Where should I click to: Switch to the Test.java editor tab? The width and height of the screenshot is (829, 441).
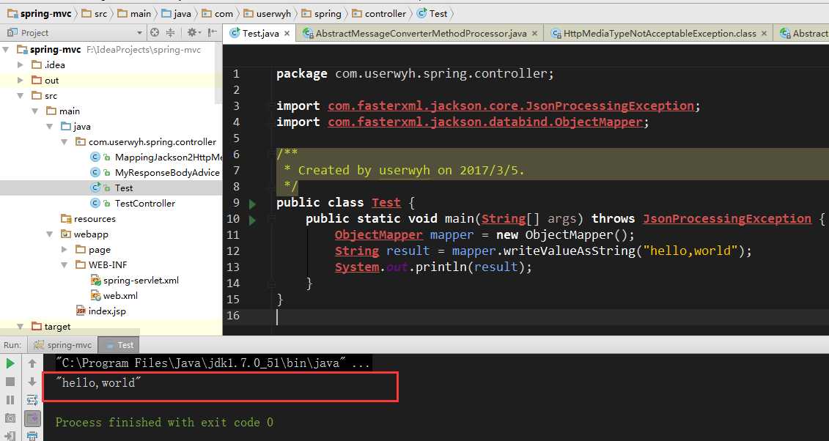click(x=260, y=33)
